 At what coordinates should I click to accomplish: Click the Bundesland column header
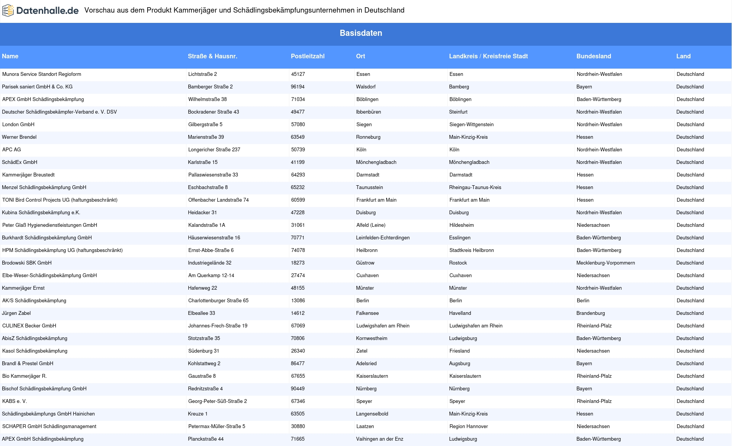pos(594,56)
